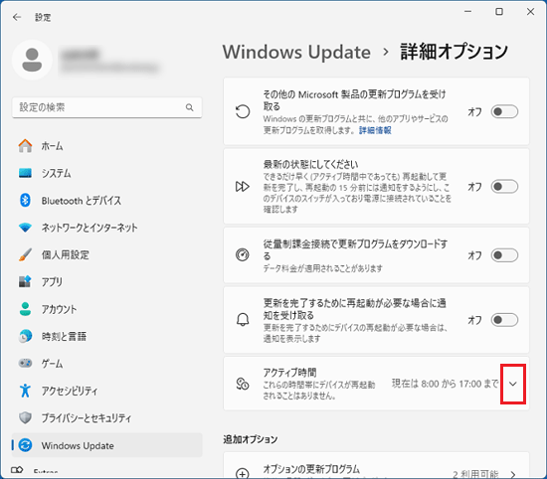
Task: Click the ネットワーク Wi-Fi icon
Action: (25, 228)
